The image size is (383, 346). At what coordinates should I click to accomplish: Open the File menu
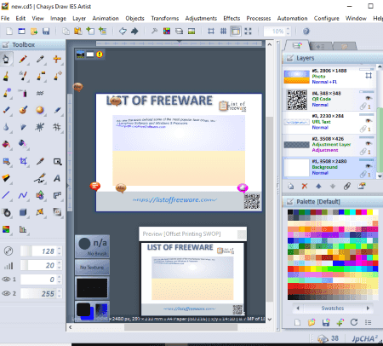click(x=5, y=19)
